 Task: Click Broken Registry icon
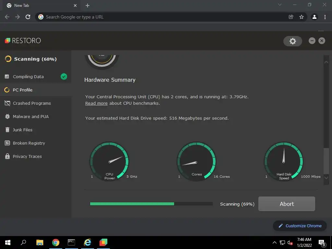(7, 143)
